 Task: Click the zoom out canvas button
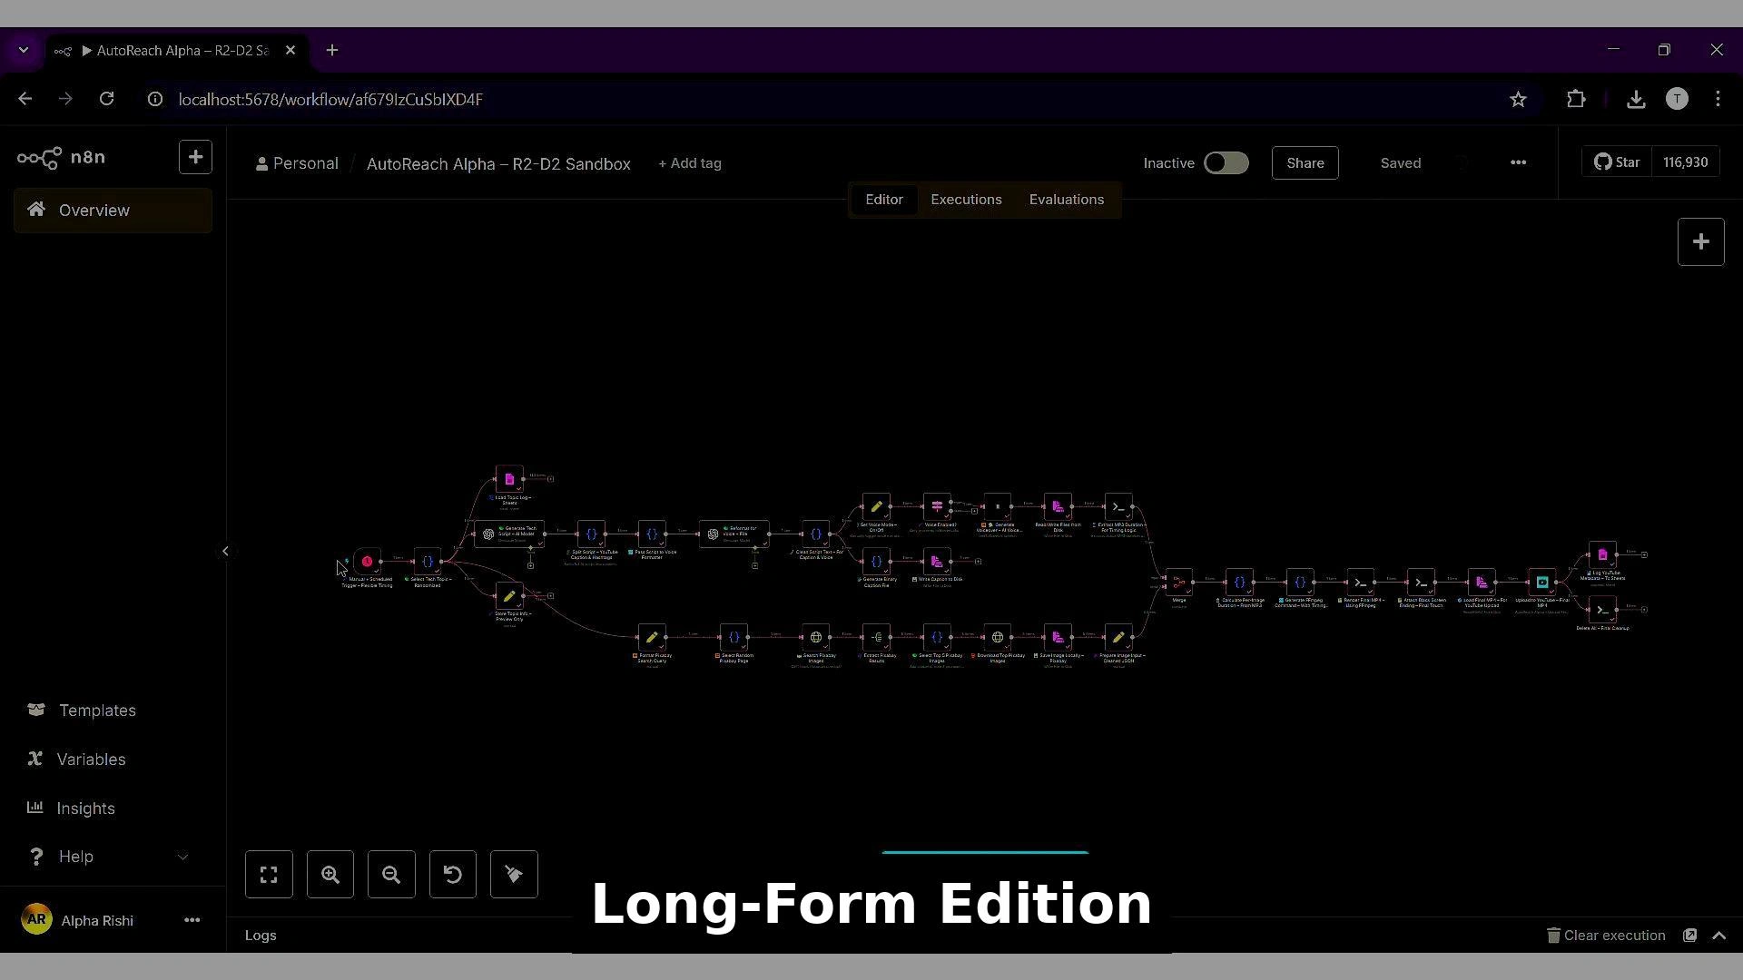coord(391,875)
